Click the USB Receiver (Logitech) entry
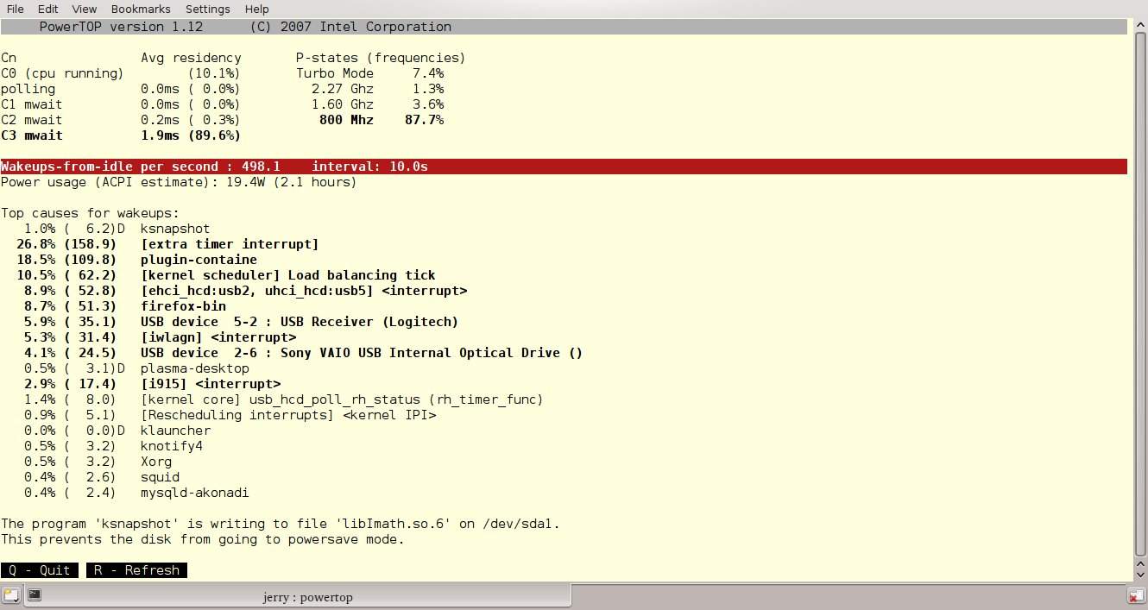This screenshot has width=1148, height=610. [300, 322]
